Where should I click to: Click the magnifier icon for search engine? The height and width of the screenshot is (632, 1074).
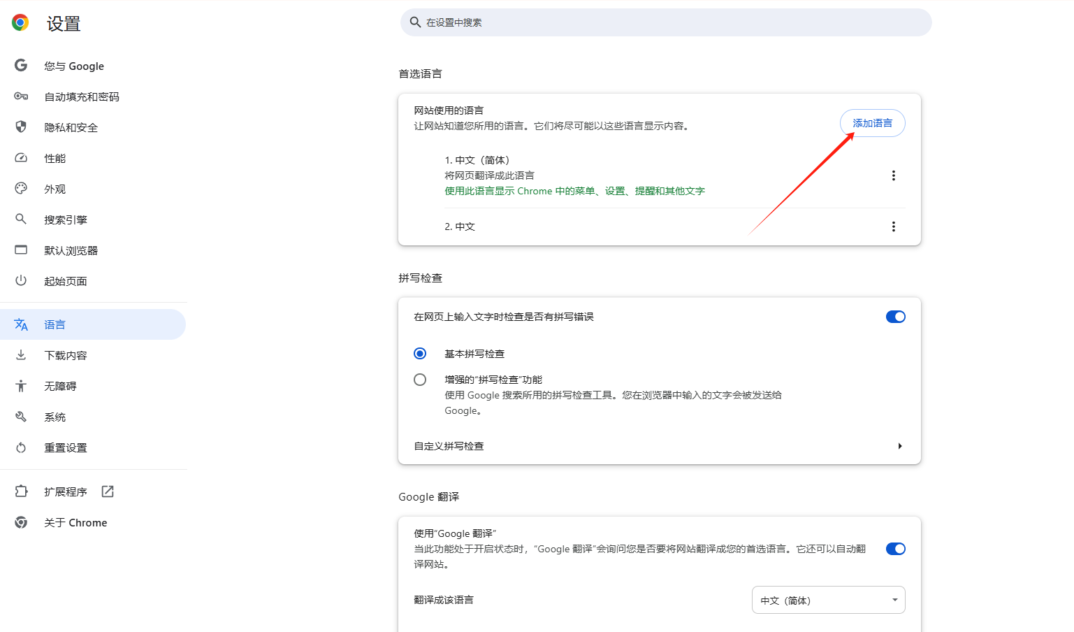pos(21,220)
